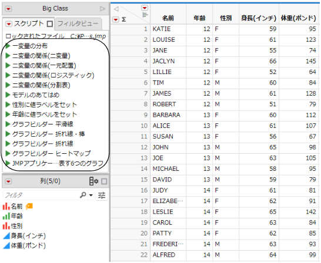Viewport: 321px width, 263px height.
Task: Open the filter search dropdown arrow
Action: 91,195
